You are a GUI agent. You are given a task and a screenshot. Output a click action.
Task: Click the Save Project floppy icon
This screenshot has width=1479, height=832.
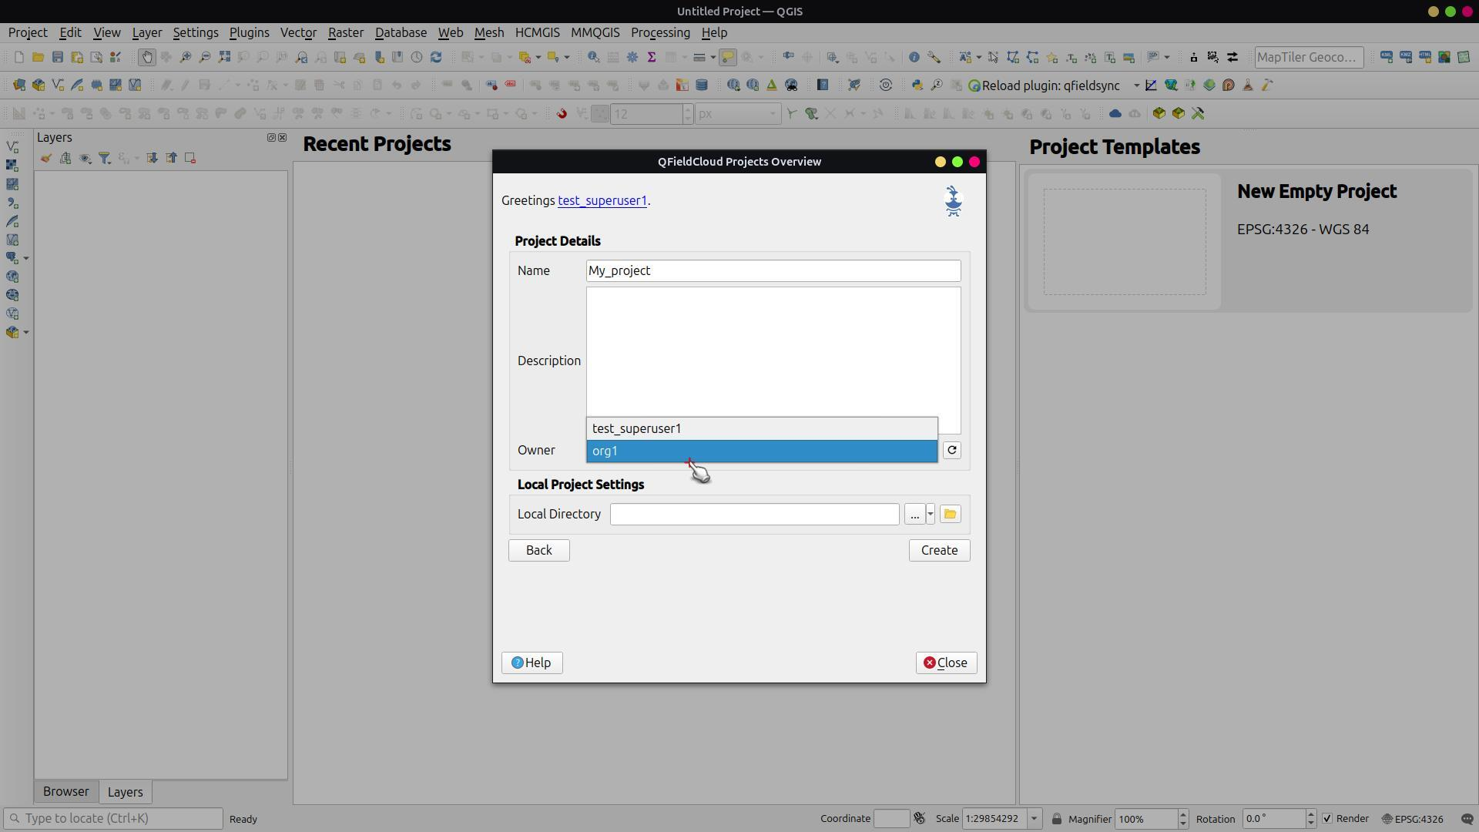tap(58, 57)
